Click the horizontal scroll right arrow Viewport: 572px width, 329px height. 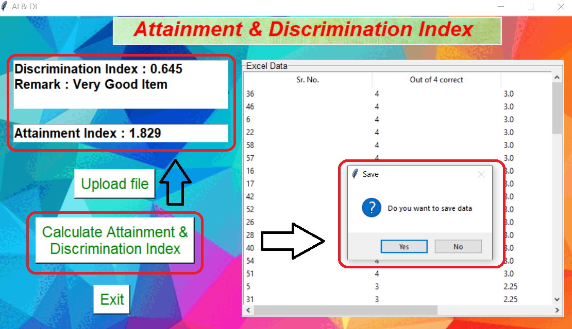(557, 310)
